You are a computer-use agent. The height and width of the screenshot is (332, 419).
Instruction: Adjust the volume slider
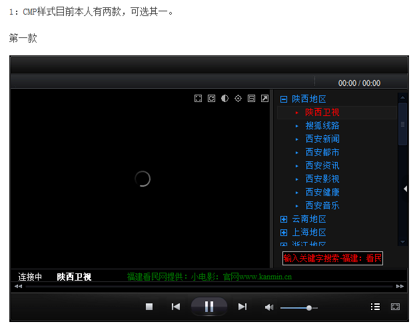coord(299,308)
